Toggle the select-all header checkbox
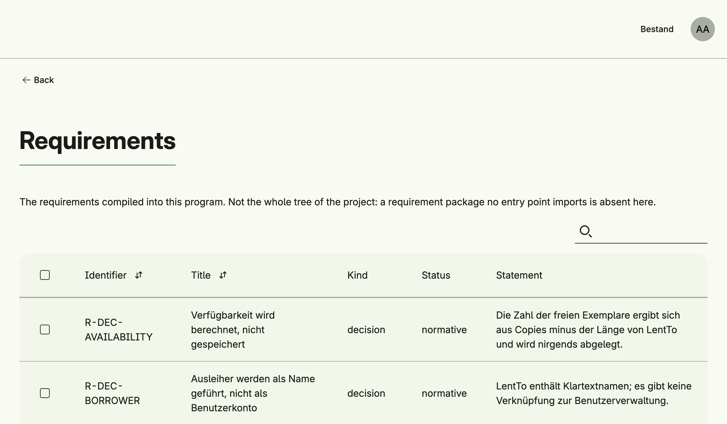 45,275
